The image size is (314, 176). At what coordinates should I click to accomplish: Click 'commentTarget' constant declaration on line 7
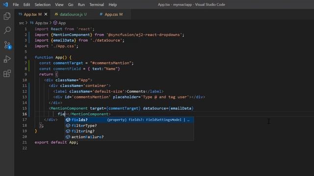68,63
